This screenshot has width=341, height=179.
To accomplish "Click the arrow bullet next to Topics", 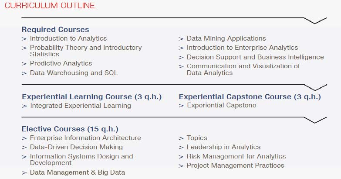I will 181,138.
